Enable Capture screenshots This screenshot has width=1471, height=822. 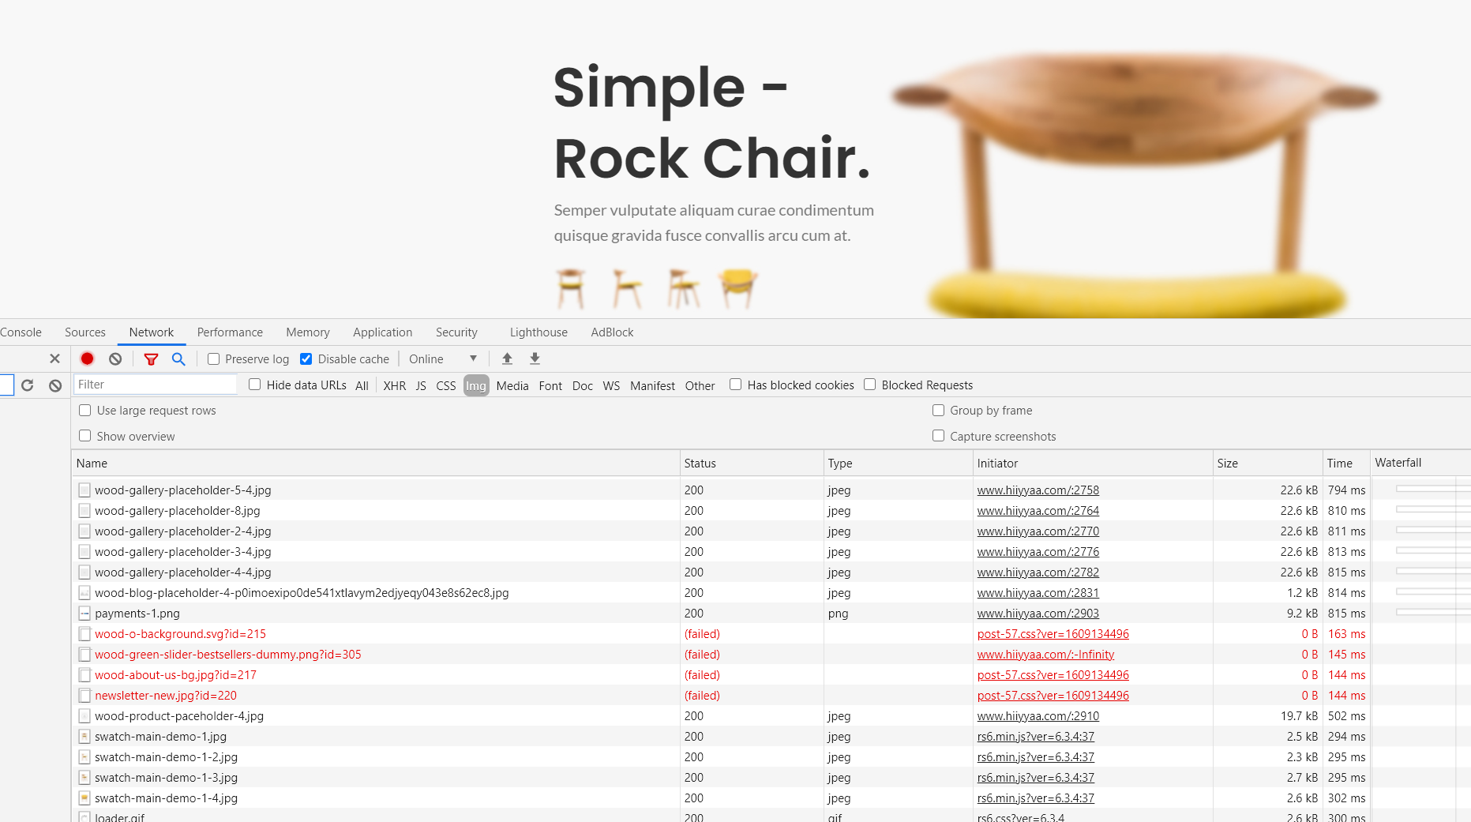tap(938, 436)
